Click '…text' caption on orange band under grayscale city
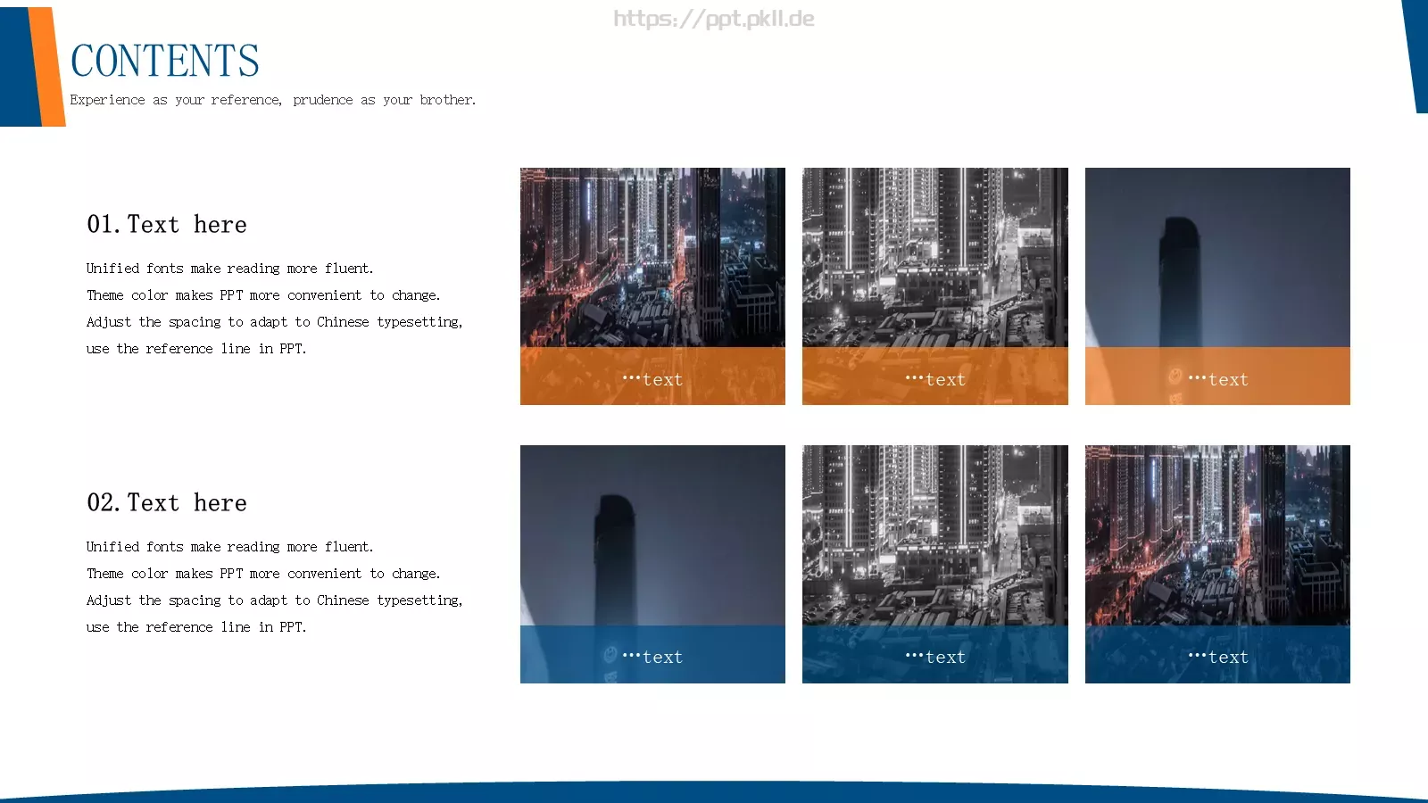 point(935,379)
